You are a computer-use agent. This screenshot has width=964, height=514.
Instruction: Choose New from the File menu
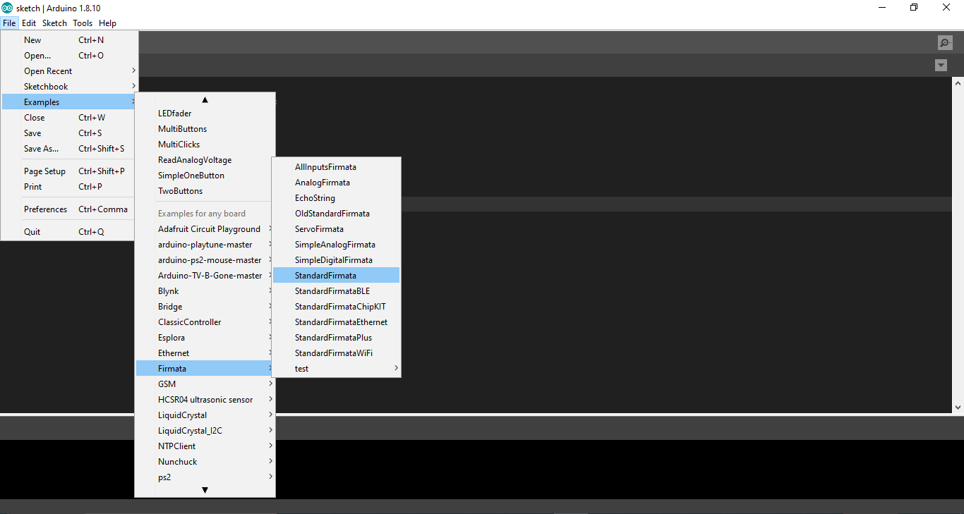pos(69,40)
